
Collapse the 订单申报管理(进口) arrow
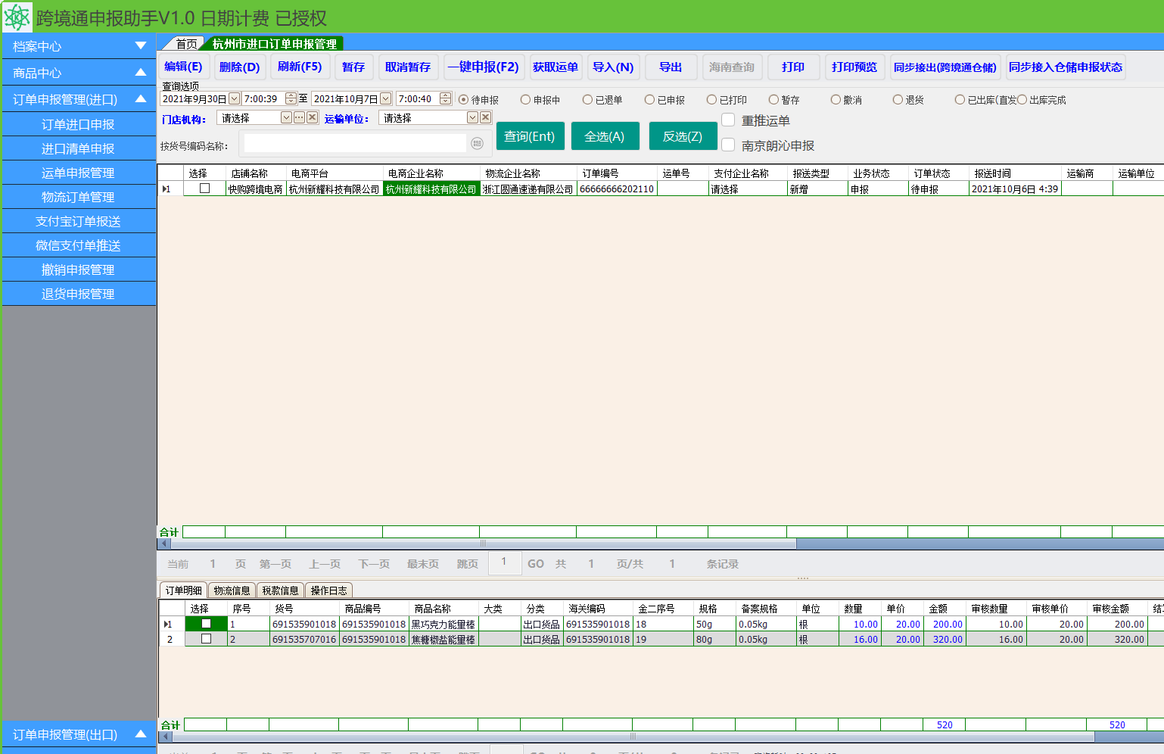(x=141, y=99)
